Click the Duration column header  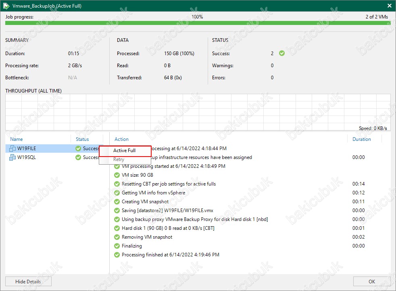[x=362, y=139]
